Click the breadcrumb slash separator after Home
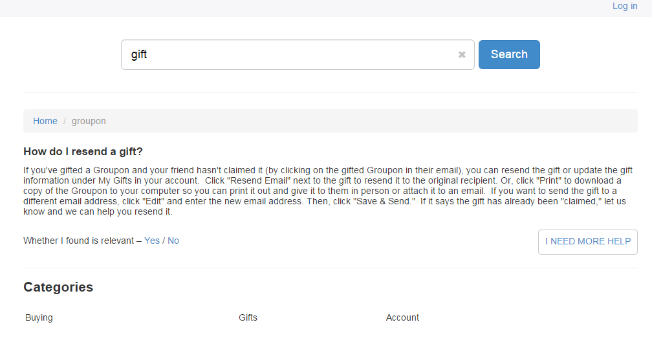The width and height of the screenshot is (652, 342). click(x=65, y=121)
